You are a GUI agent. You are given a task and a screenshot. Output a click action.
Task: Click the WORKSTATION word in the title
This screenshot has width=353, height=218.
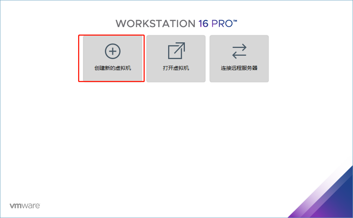tap(155, 24)
